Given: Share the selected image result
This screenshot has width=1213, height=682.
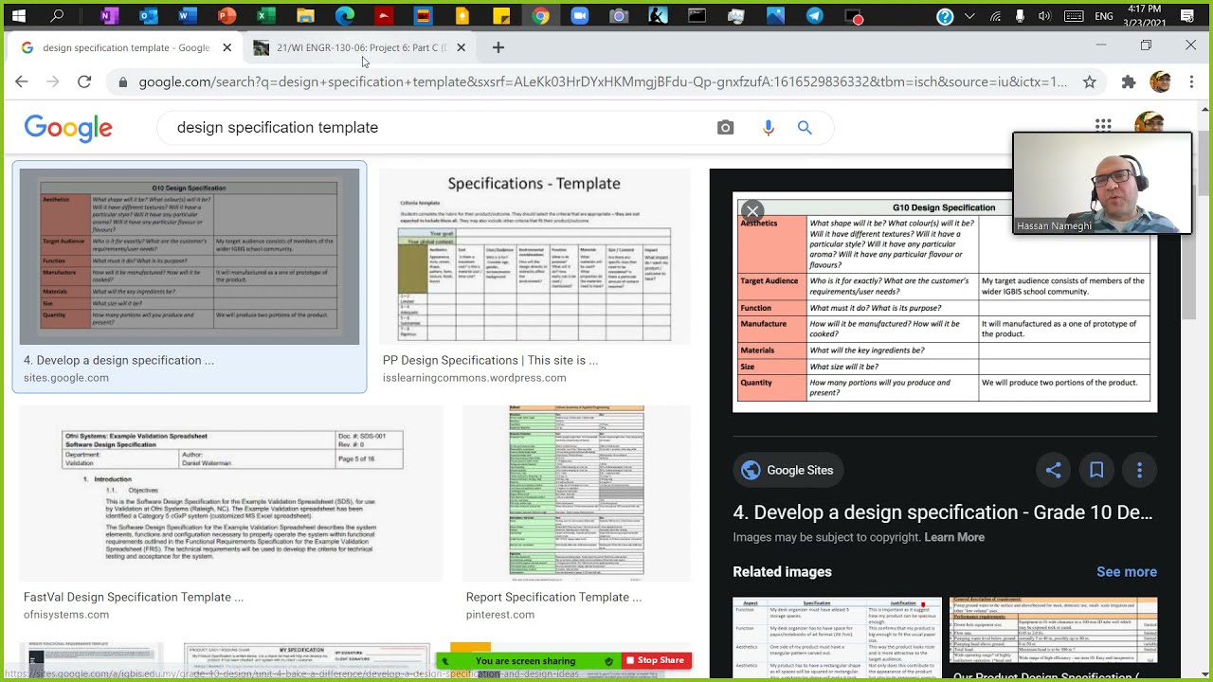Looking at the screenshot, I should coord(1053,470).
